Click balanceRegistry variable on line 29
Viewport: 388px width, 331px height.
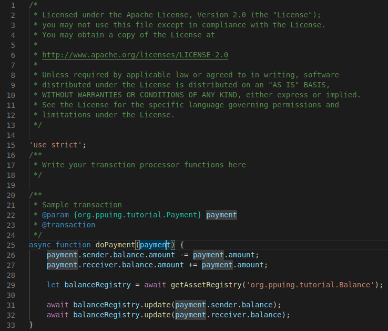(x=97, y=285)
